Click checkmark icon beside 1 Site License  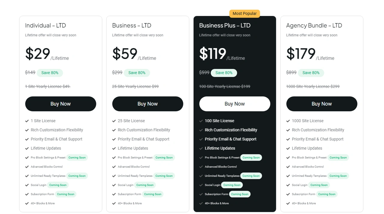[27, 121]
